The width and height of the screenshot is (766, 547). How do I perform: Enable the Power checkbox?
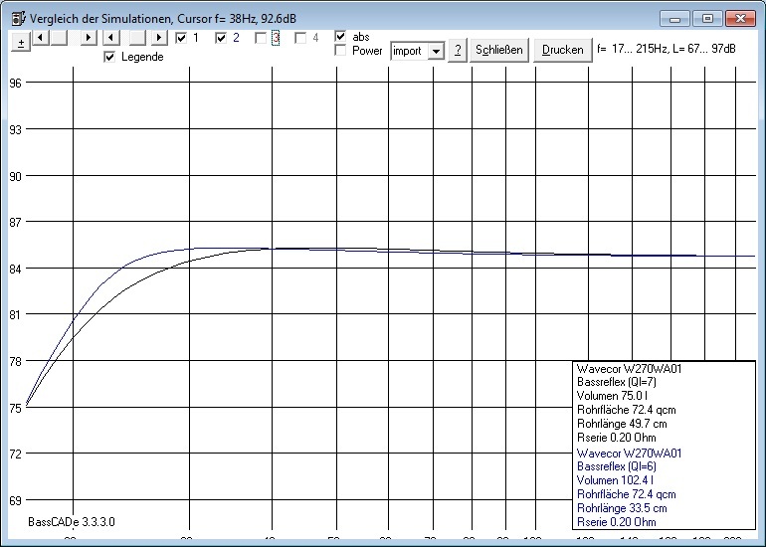pos(341,51)
